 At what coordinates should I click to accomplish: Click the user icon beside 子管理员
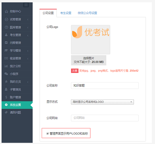(6, 89)
